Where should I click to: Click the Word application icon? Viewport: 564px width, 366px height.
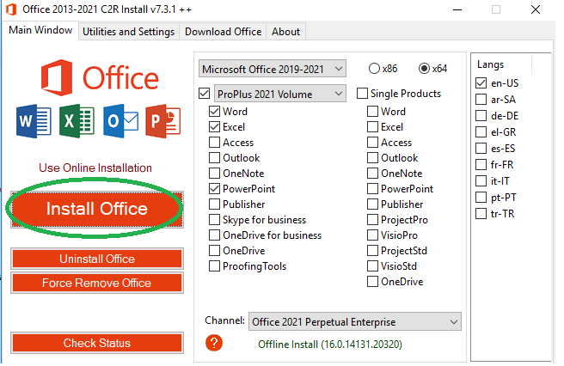click(x=34, y=121)
